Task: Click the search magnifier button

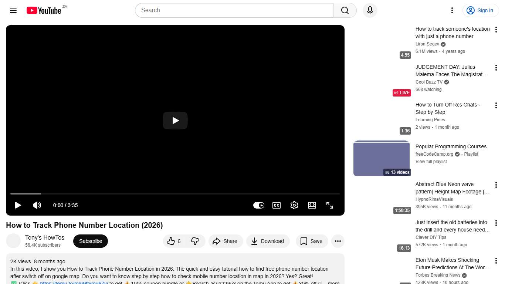Action: tap(345, 10)
